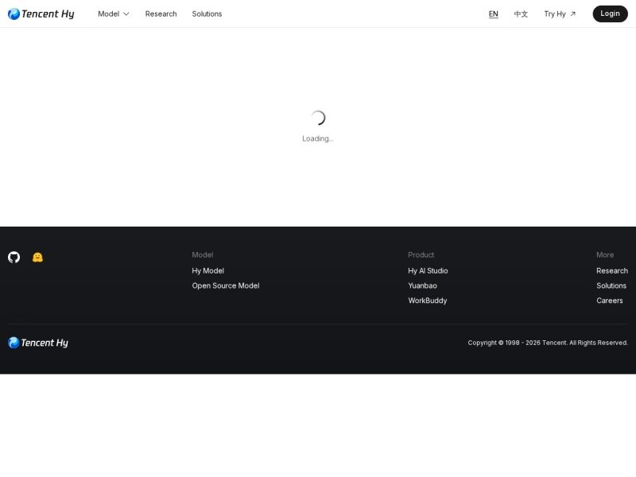
Task: Open Solutions link in footer More column
Action: pyautogui.click(x=611, y=285)
